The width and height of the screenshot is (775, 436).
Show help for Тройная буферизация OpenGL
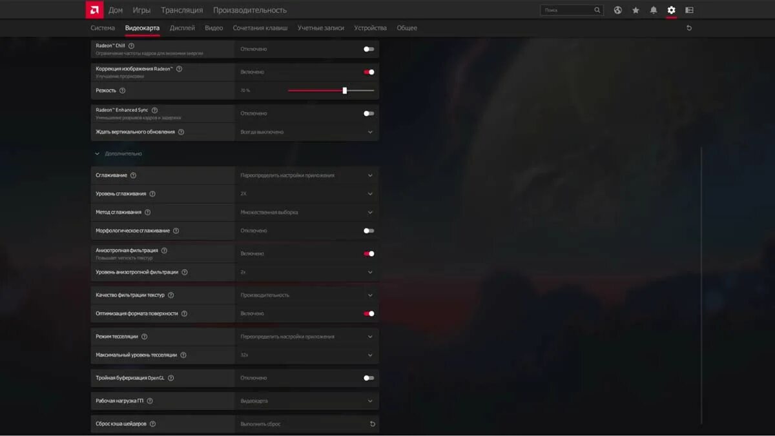tap(170, 378)
